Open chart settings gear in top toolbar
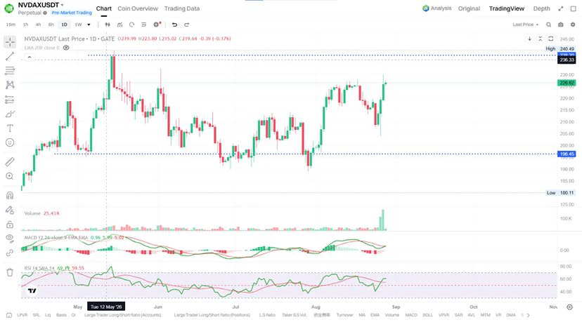This screenshot has width=582, height=327. point(573,25)
